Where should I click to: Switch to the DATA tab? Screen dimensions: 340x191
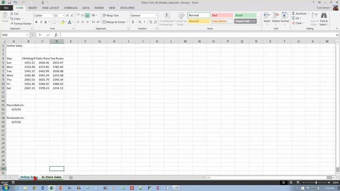(86, 8)
